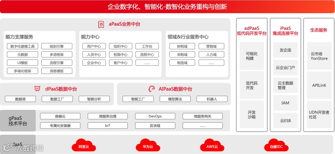Click the 友企连 tile

click(285, 50)
